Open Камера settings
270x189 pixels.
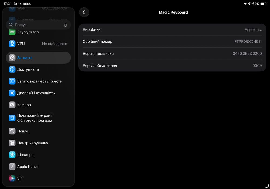[x=38, y=105]
